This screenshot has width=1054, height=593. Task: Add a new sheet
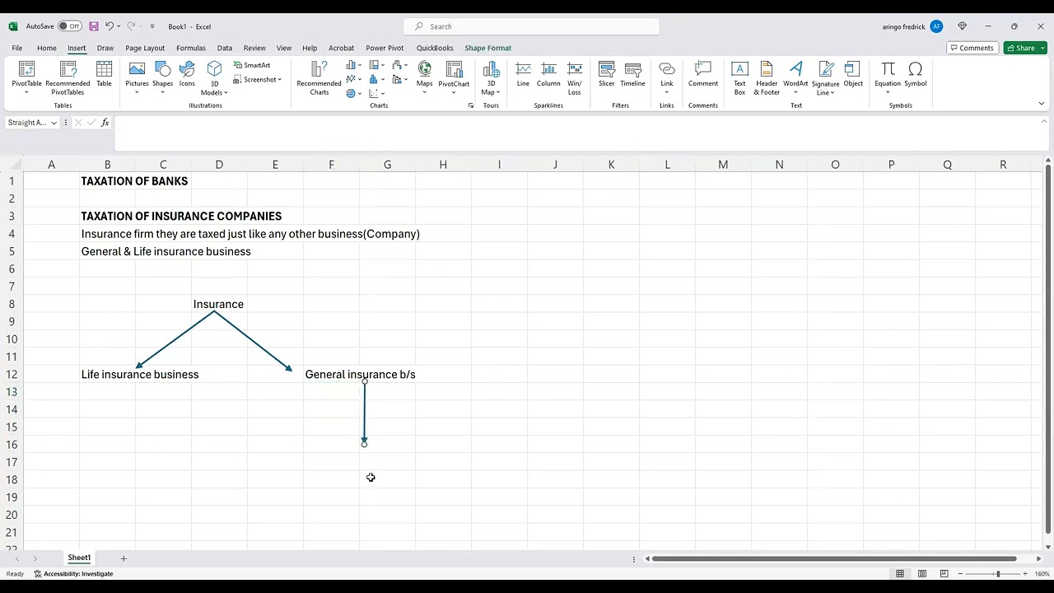point(124,558)
